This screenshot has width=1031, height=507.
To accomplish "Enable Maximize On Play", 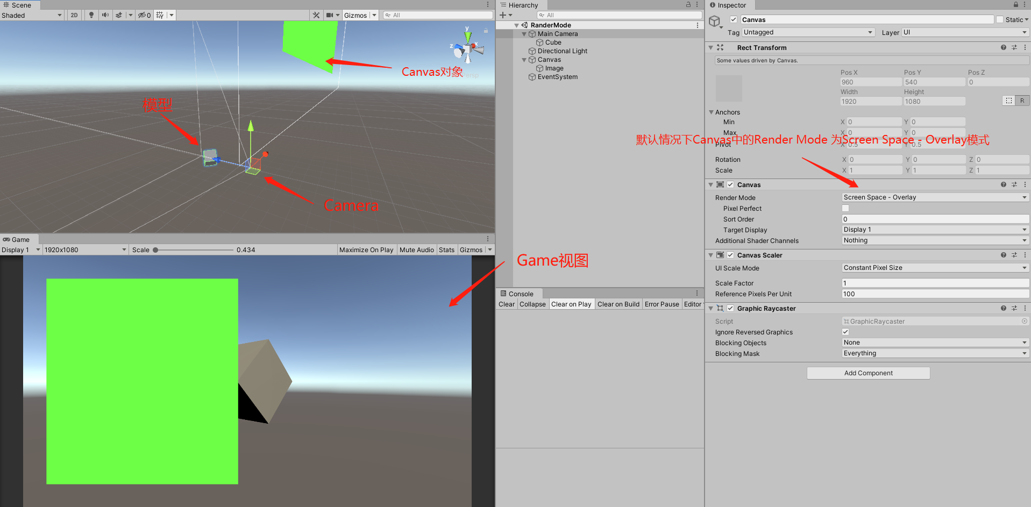I will pyautogui.click(x=367, y=249).
